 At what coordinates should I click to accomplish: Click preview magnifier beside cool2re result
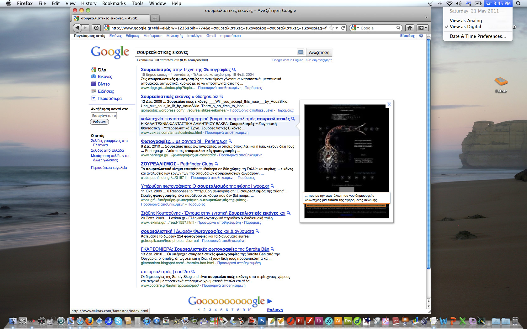click(193, 272)
